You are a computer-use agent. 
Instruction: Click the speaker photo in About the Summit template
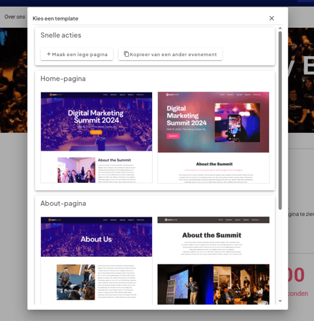(185, 284)
